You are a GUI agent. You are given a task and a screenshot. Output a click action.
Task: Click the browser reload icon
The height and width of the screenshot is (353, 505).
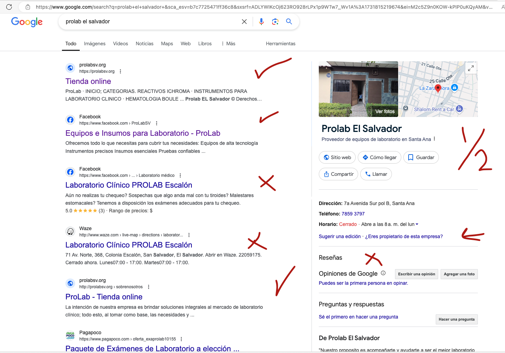click(9, 7)
